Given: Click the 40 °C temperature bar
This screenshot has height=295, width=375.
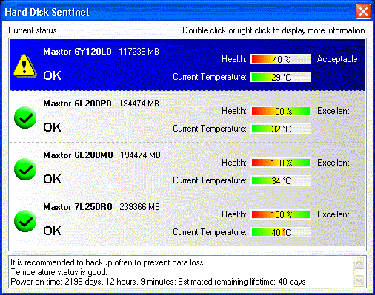Looking at the screenshot, I should point(281,232).
